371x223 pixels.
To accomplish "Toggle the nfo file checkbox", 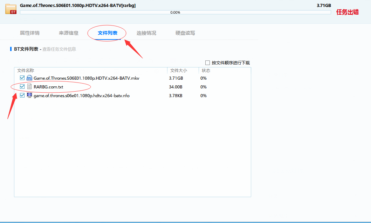I will [22, 95].
